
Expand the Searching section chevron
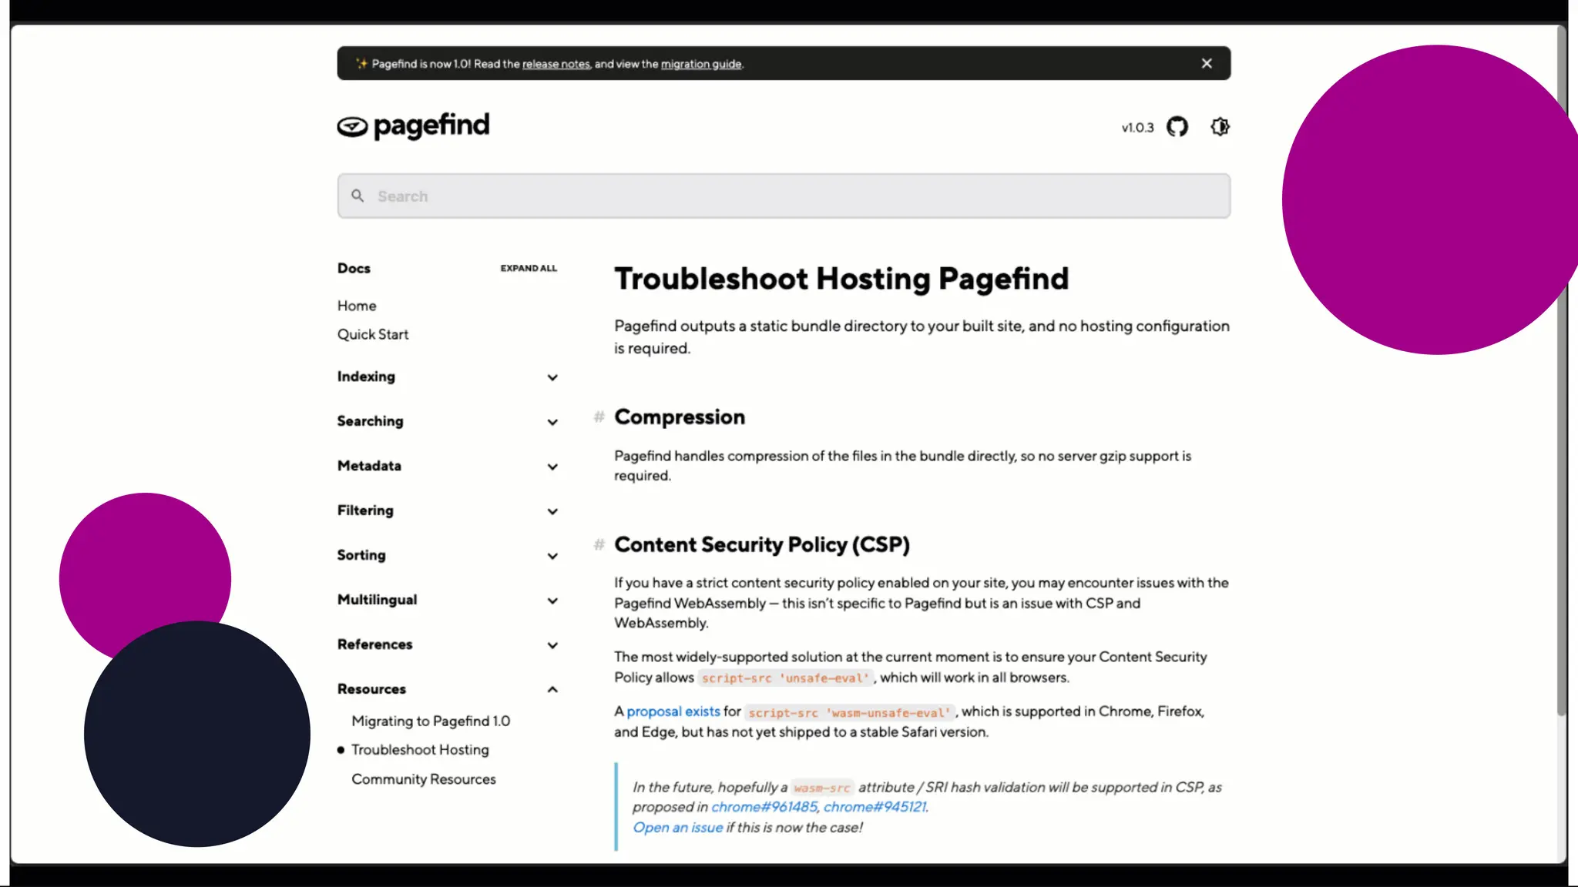pyautogui.click(x=552, y=422)
